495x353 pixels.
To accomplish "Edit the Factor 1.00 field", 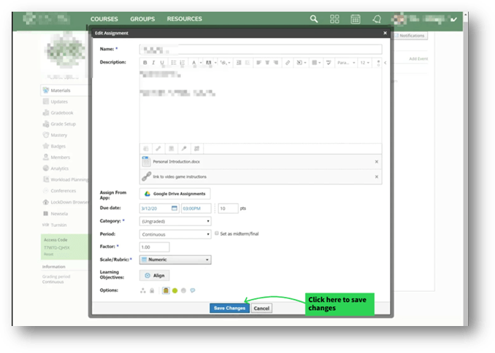I will point(154,247).
